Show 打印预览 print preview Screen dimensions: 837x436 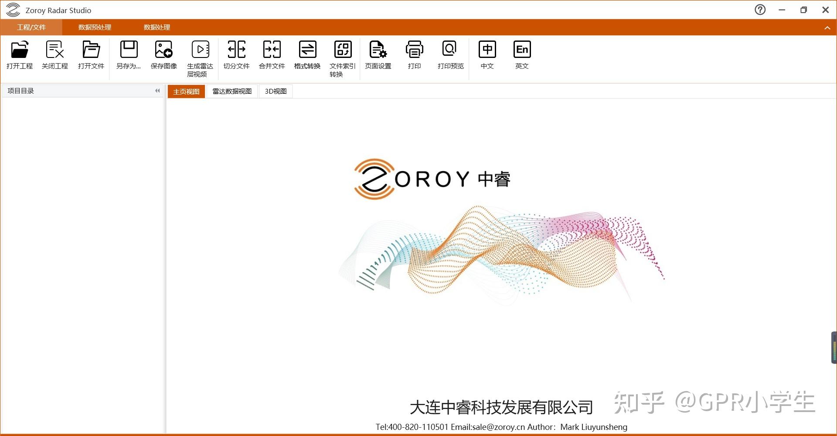(450, 55)
